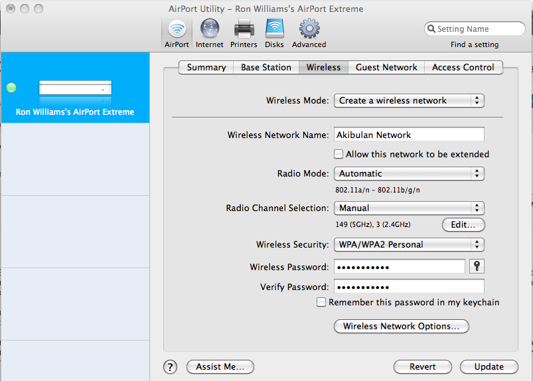Click the Setting Name search field
This screenshot has height=381, width=533.
pyautogui.click(x=475, y=29)
